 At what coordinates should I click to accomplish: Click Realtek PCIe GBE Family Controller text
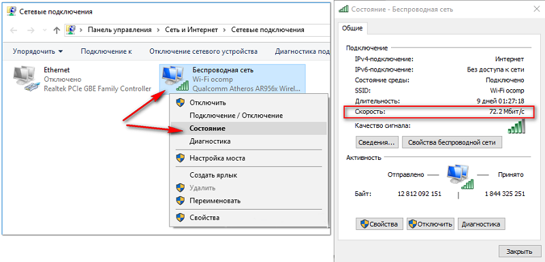pyautogui.click(x=97, y=88)
